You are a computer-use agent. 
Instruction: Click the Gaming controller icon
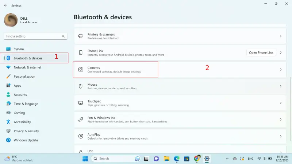pyautogui.click(x=8, y=113)
